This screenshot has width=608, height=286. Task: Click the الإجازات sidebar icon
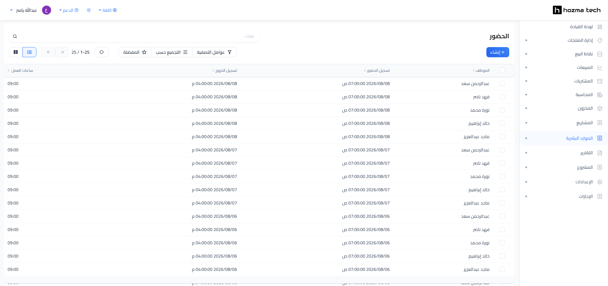[x=599, y=196]
